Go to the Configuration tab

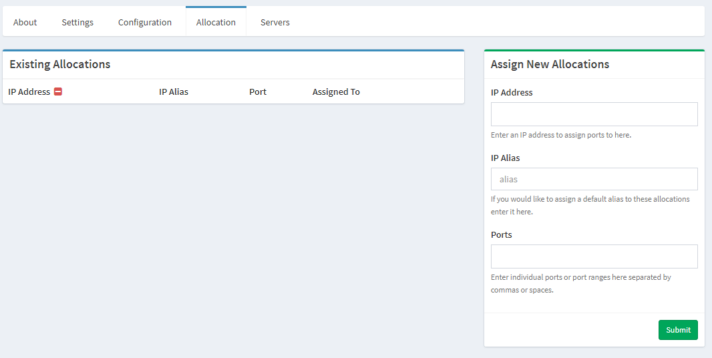(x=145, y=22)
